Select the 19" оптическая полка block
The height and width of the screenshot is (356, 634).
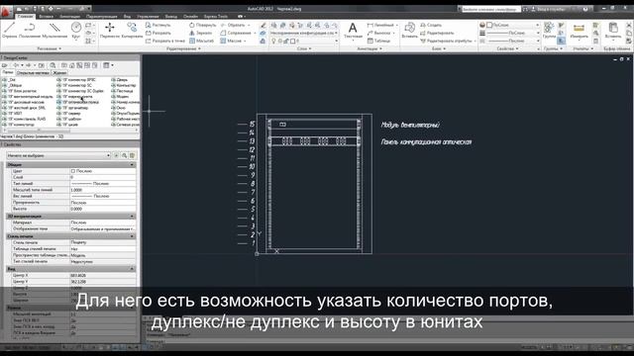pos(78,102)
